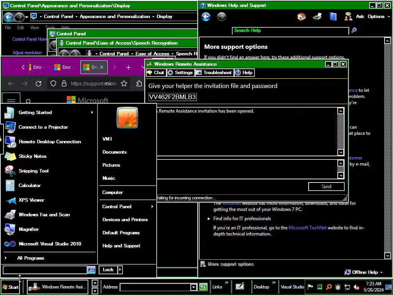Viewport: 393px width, 295px height.
Task: Open Sticky Notes
Action: pyautogui.click(x=49, y=156)
